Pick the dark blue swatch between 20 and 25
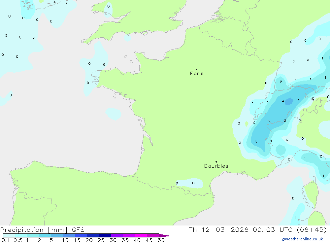This screenshot has width=330, height=242. [93, 235]
